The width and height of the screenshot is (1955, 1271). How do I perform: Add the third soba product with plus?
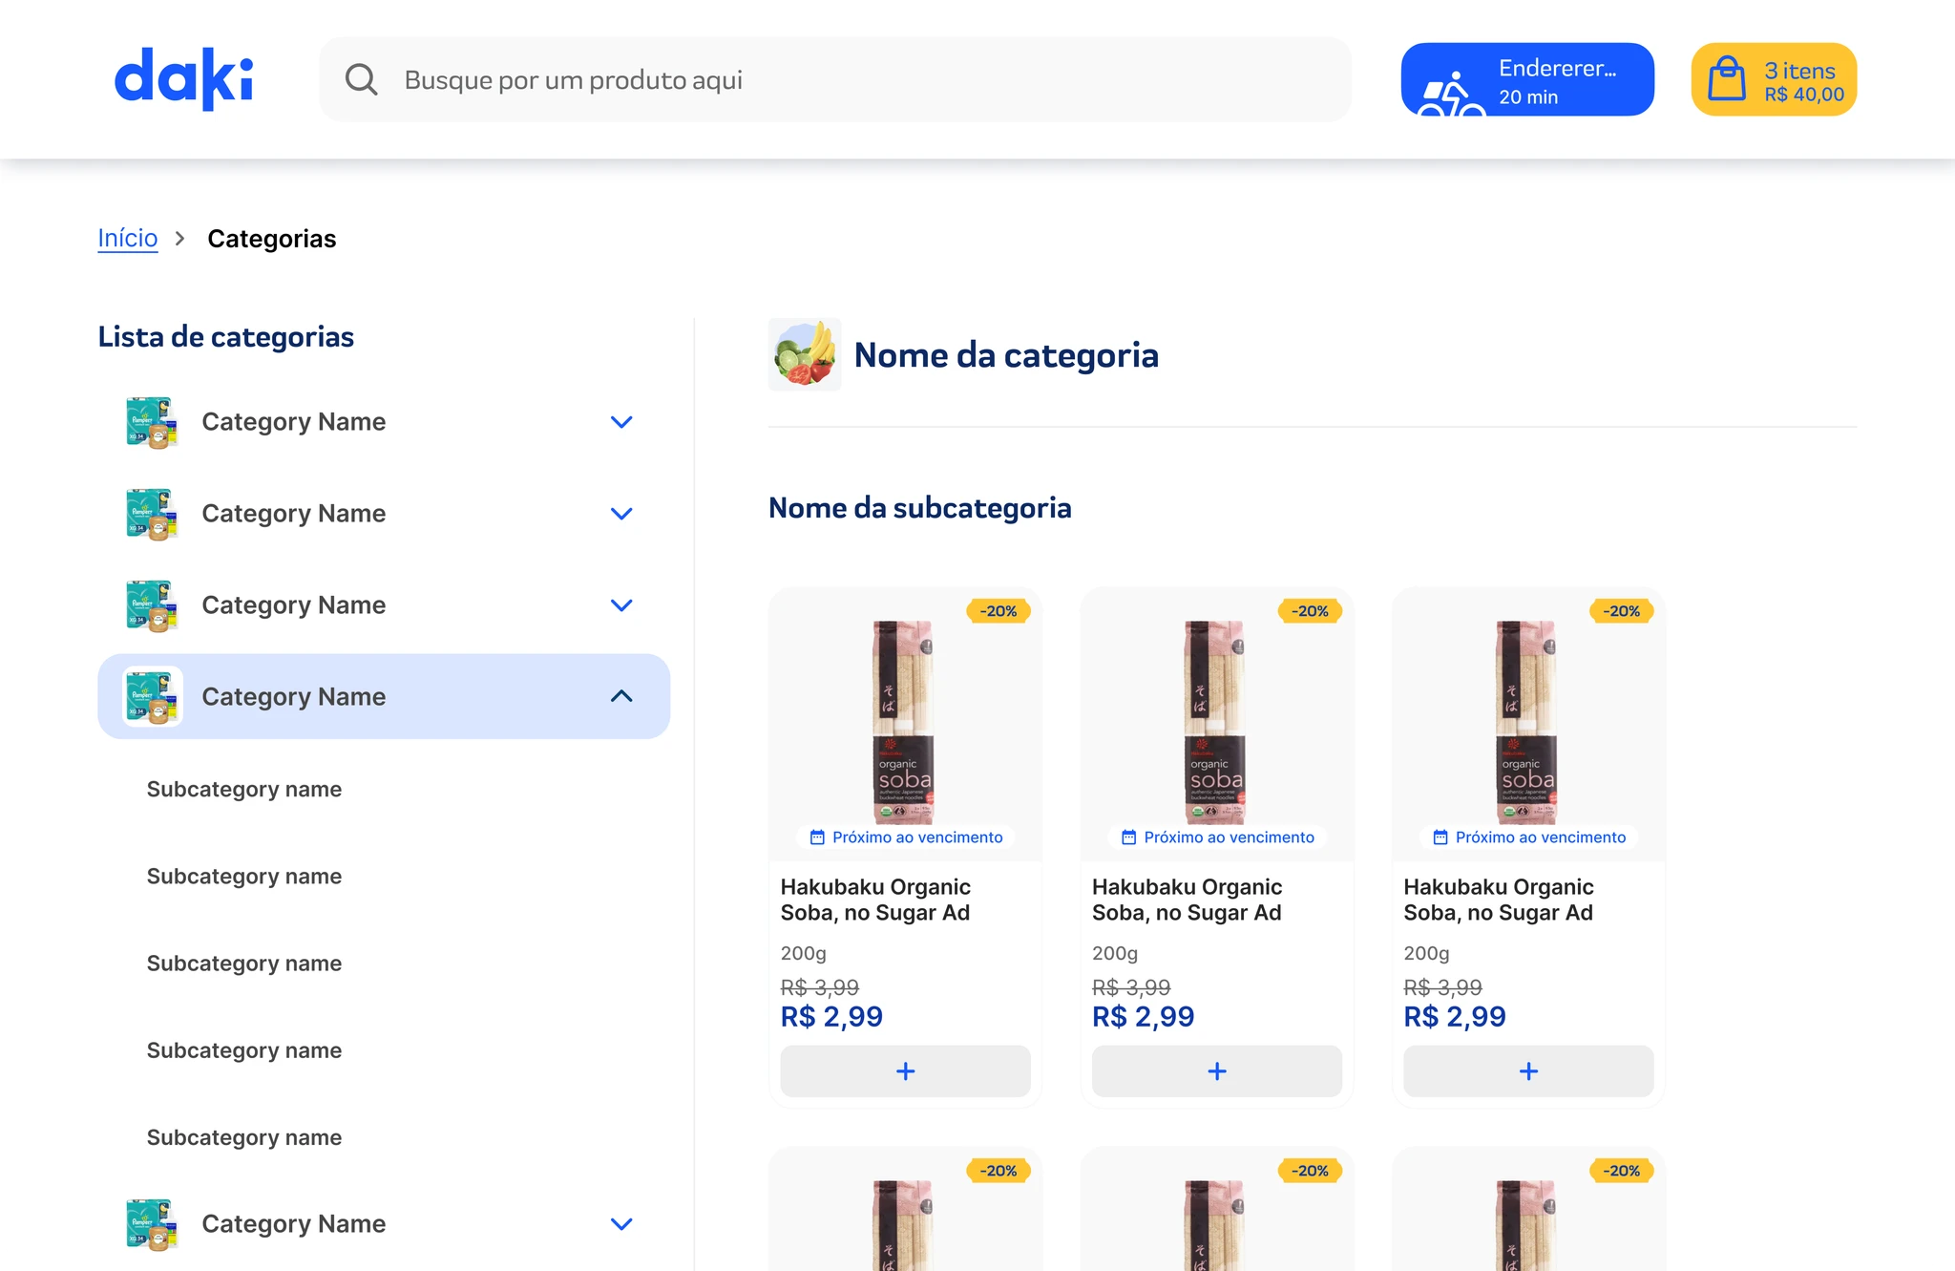pyautogui.click(x=1528, y=1071)
